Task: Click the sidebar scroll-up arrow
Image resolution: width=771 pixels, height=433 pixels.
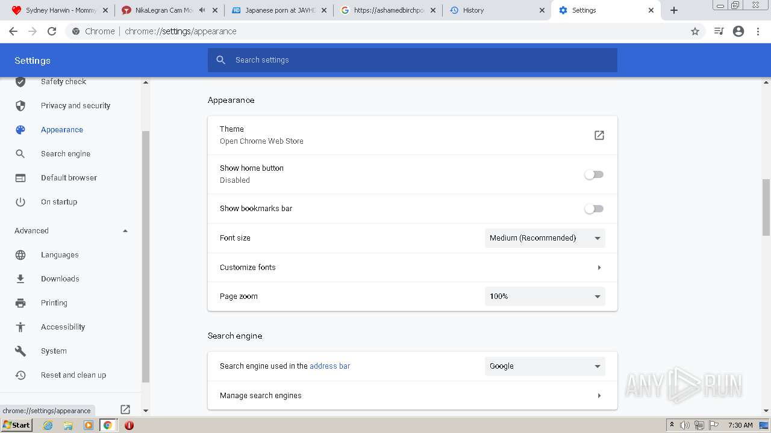Action: 145,82
